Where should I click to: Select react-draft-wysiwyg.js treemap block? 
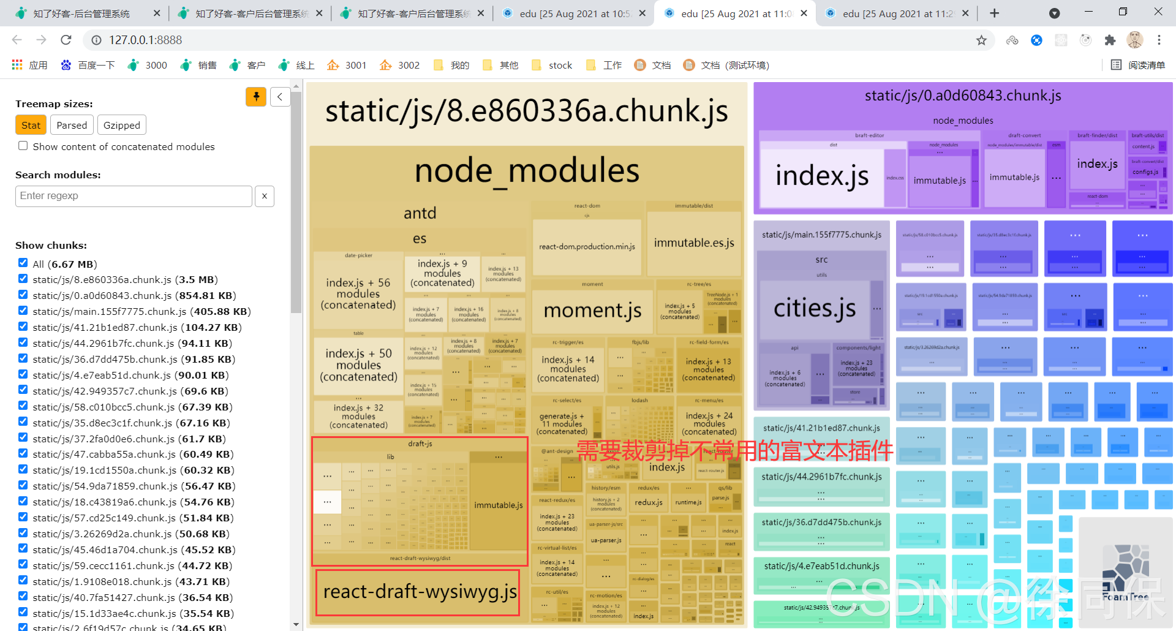(418, 592)
